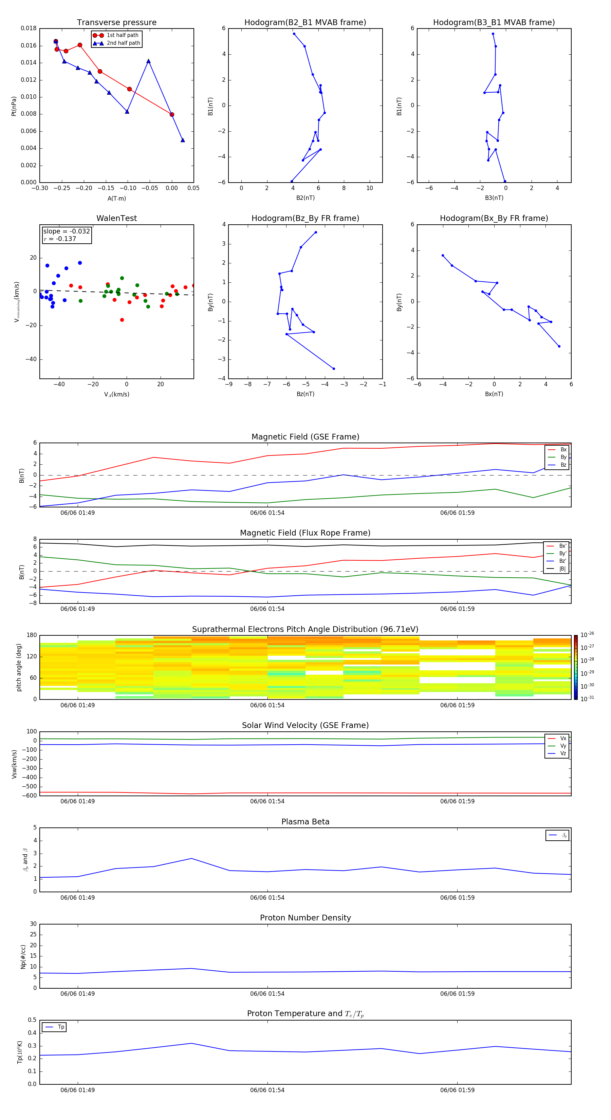Click the pitch angle flux colorbar
Screen dimensions: 611x1120
point(575,667)
